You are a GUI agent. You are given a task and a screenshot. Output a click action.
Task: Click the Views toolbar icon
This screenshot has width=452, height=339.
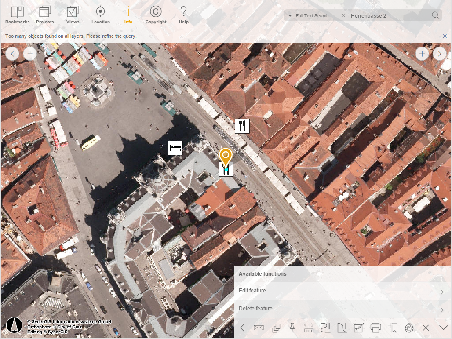click(73, 15)
